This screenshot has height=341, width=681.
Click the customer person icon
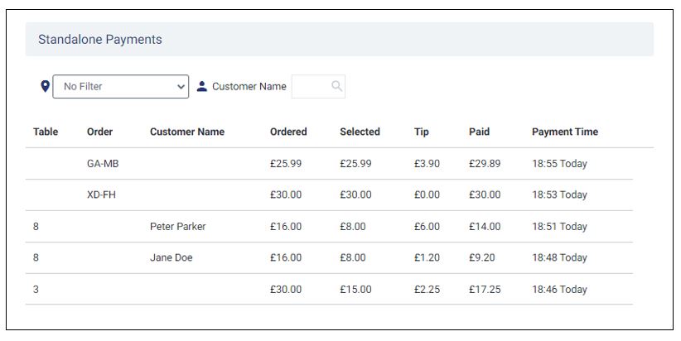coord(202,86)
